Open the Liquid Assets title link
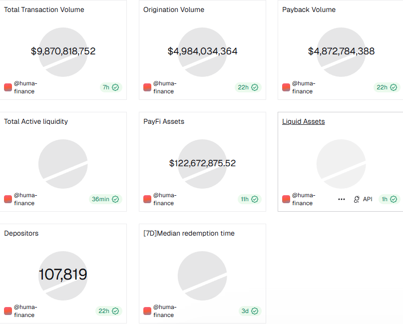 [303, 121]
